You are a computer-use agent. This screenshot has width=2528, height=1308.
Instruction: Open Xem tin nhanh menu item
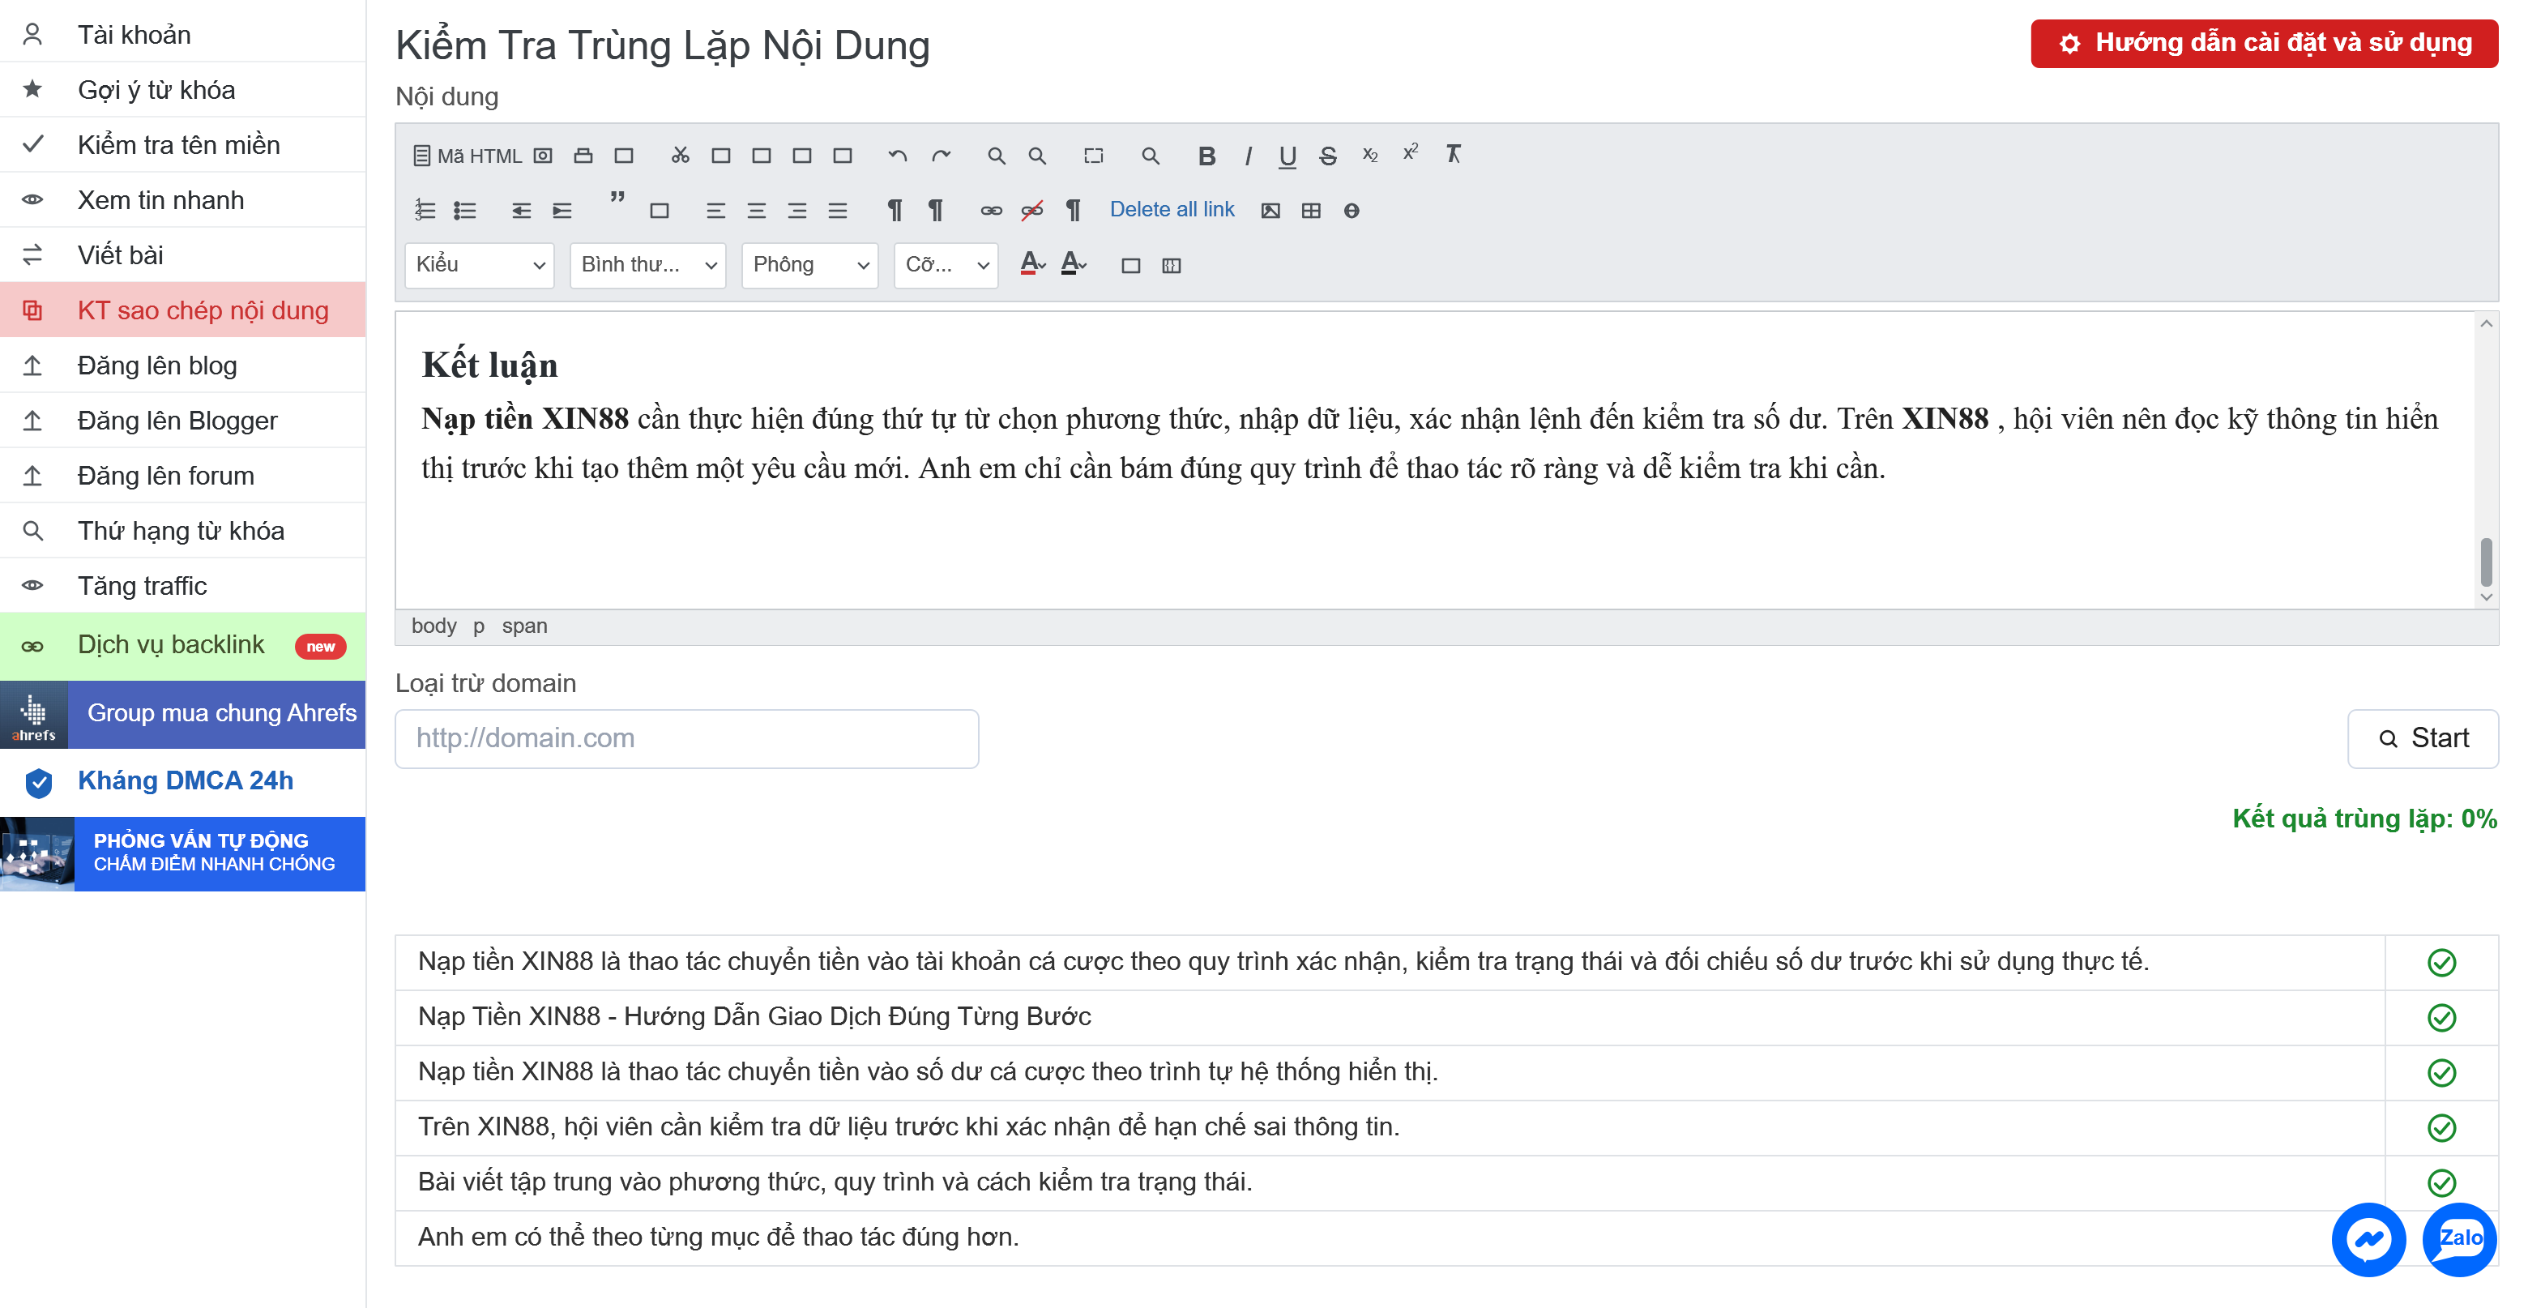pos(182,199)
